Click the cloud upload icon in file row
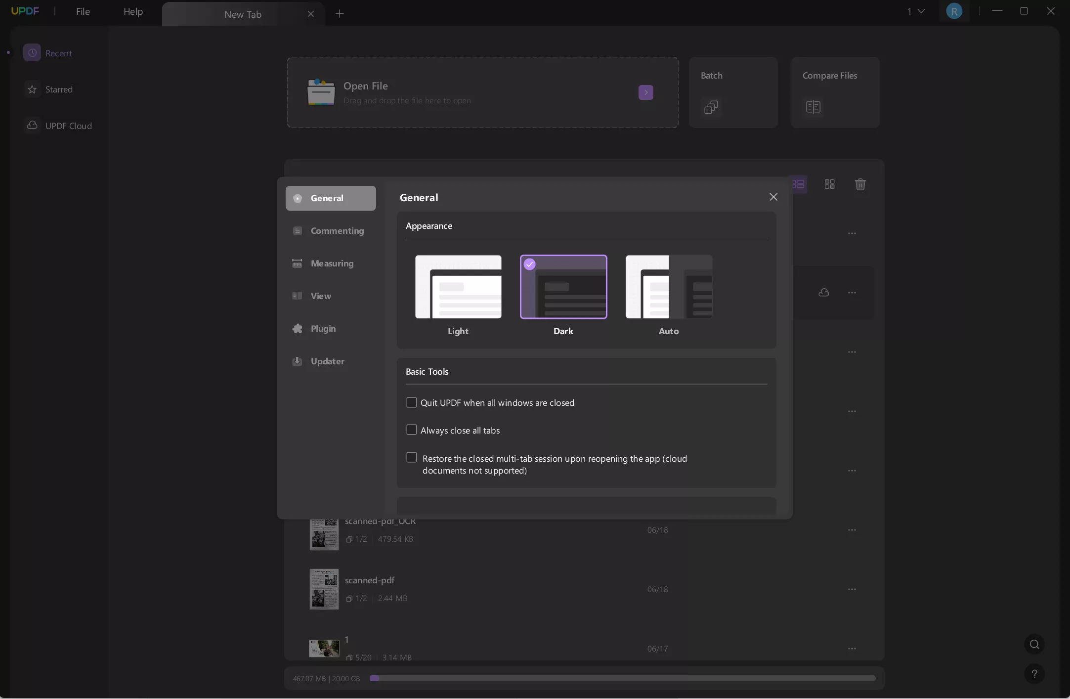The height and width of the screenshot is (699, 1070). point(824,293)
